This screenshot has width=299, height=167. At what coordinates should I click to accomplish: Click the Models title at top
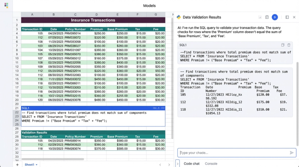[x=149, y=6]
